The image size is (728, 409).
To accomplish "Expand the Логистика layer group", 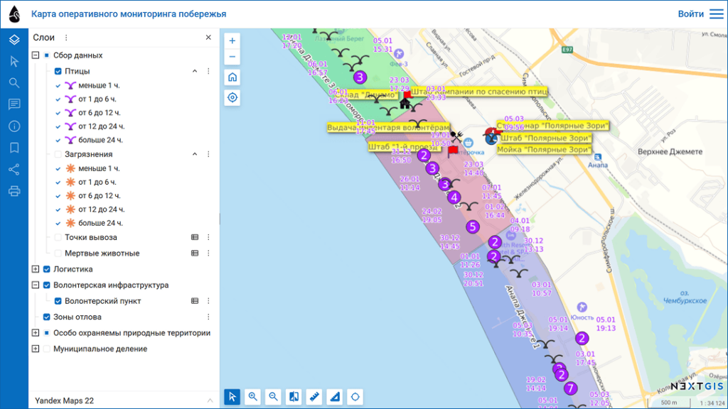I will tap(36, 269).
